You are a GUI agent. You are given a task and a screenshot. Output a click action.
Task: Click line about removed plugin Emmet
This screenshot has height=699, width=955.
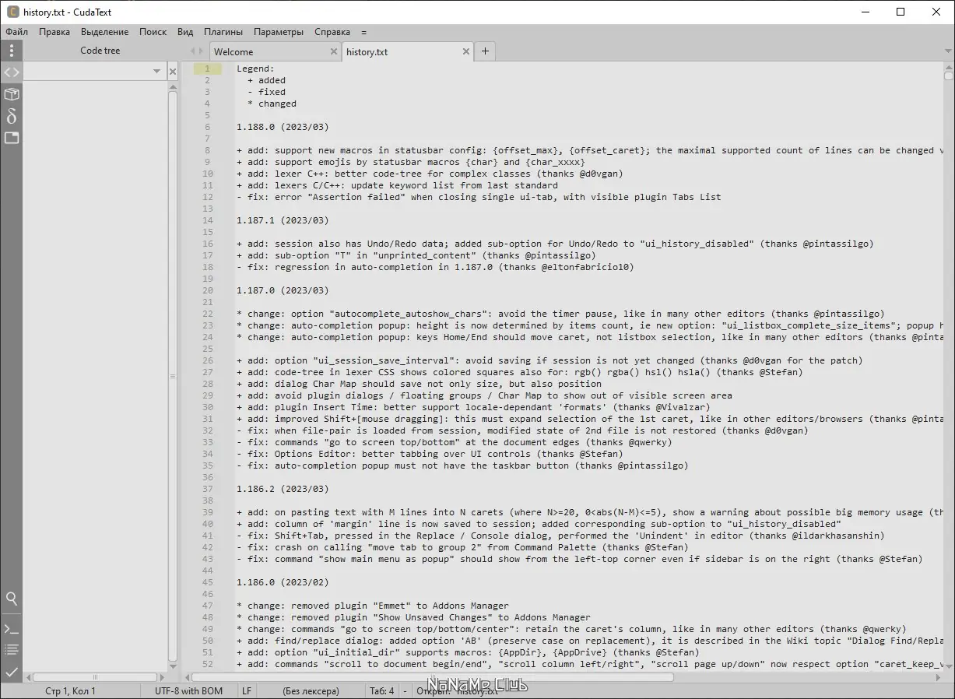tap(373, 606)
